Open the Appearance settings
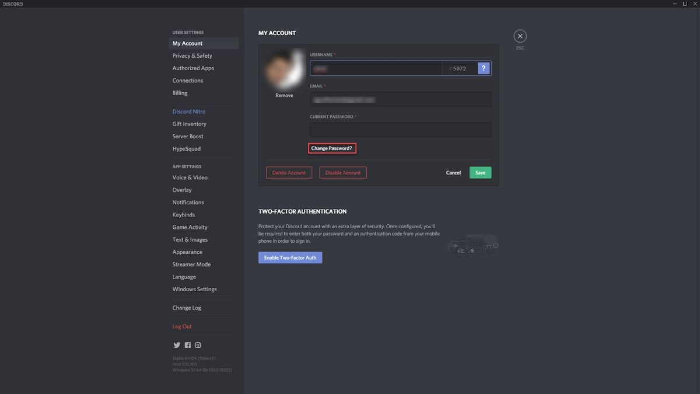The height and width of the screenshot is (394, 700). click(x=187, y=252)
